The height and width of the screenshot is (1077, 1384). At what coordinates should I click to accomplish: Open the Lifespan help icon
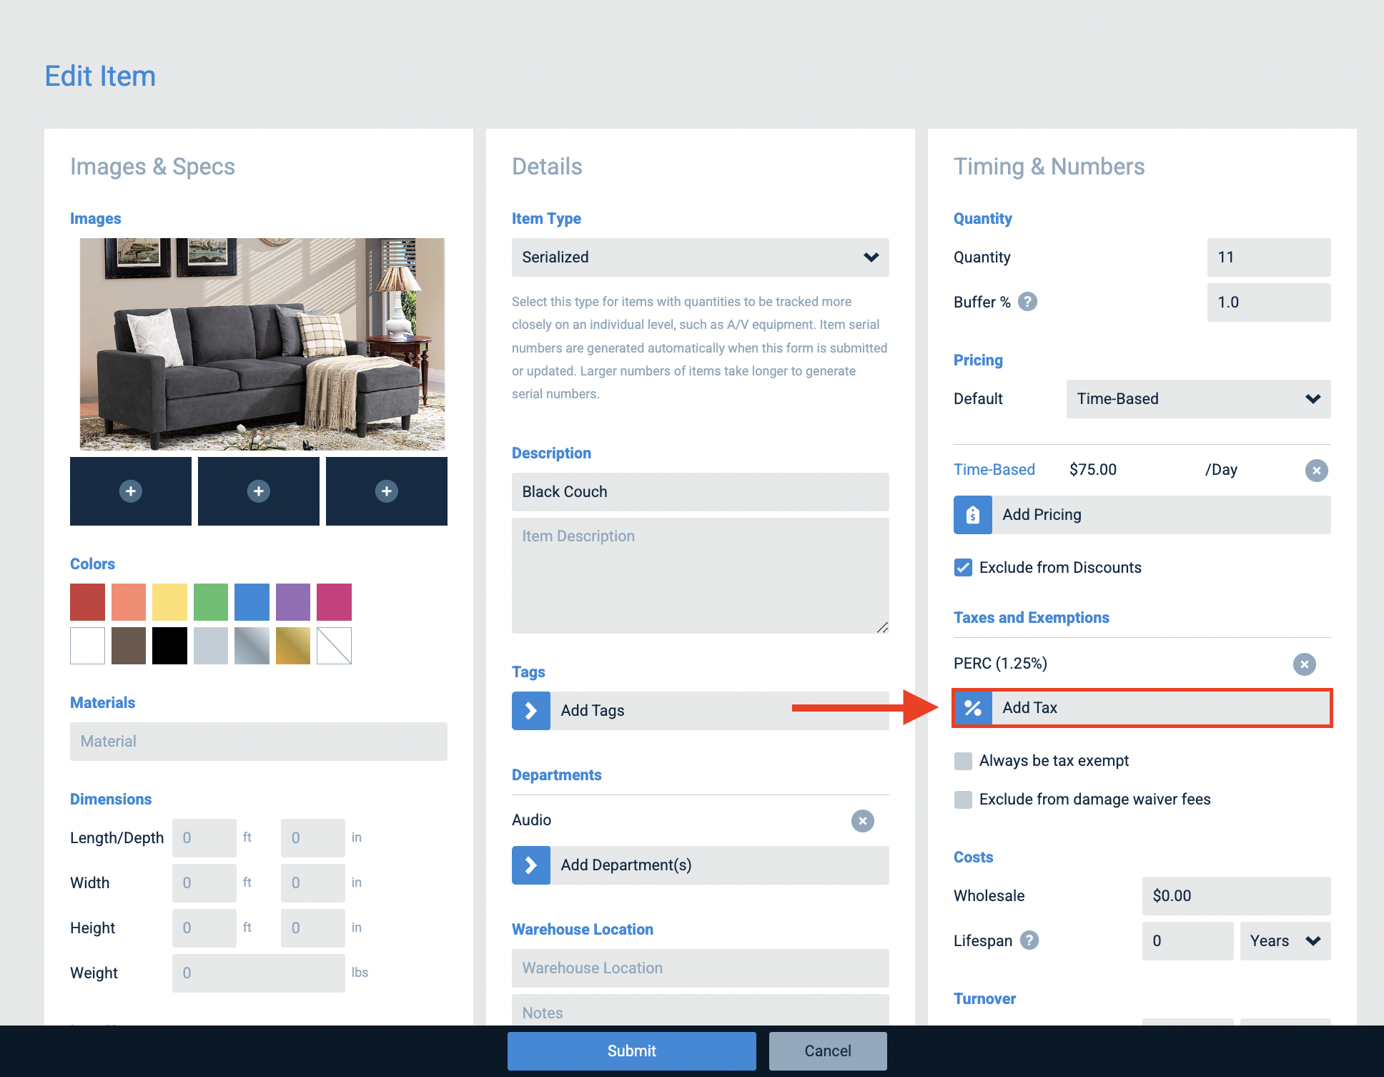coord(1029,940)
